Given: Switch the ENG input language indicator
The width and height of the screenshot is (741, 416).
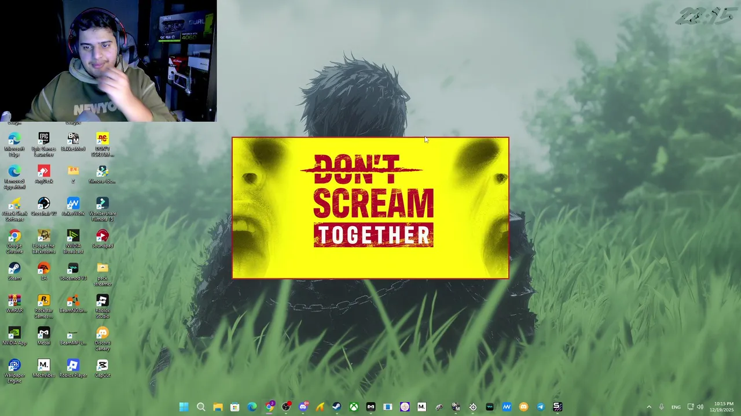Looking at the screenshot, I should tap(676, 407).
